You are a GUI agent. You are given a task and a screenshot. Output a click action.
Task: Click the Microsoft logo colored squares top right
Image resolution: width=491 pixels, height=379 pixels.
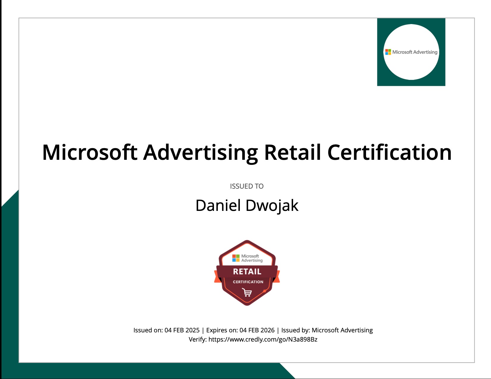[387, 52]
